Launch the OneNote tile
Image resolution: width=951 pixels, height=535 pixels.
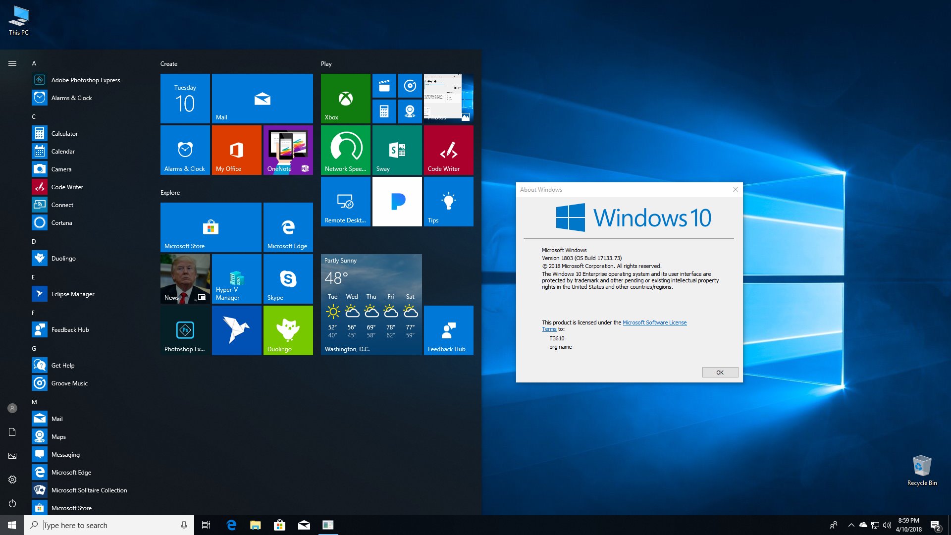pyautogui.click(x=288, y=150)
